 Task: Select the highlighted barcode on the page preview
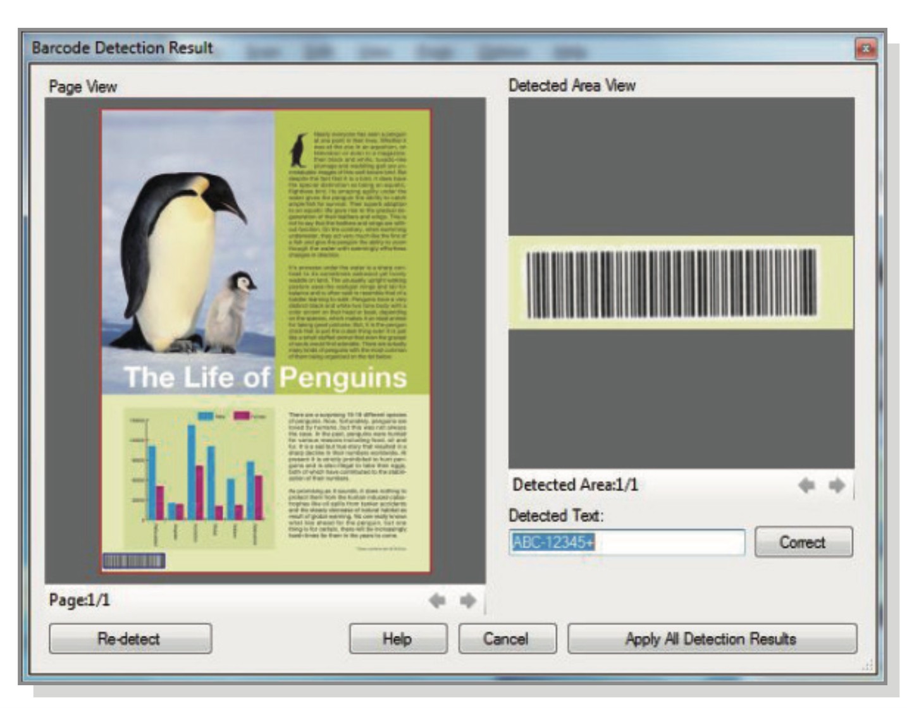pyautogui.click(x=133, y=561)
